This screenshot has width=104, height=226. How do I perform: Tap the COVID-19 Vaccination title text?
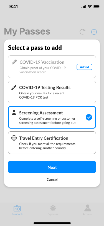pyautogui.click(x=42, y=62)
